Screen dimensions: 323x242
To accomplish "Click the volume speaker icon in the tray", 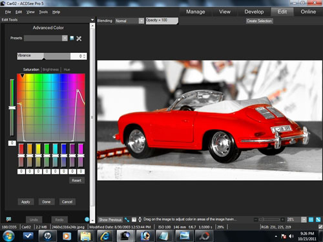I will tap(291, 236).
